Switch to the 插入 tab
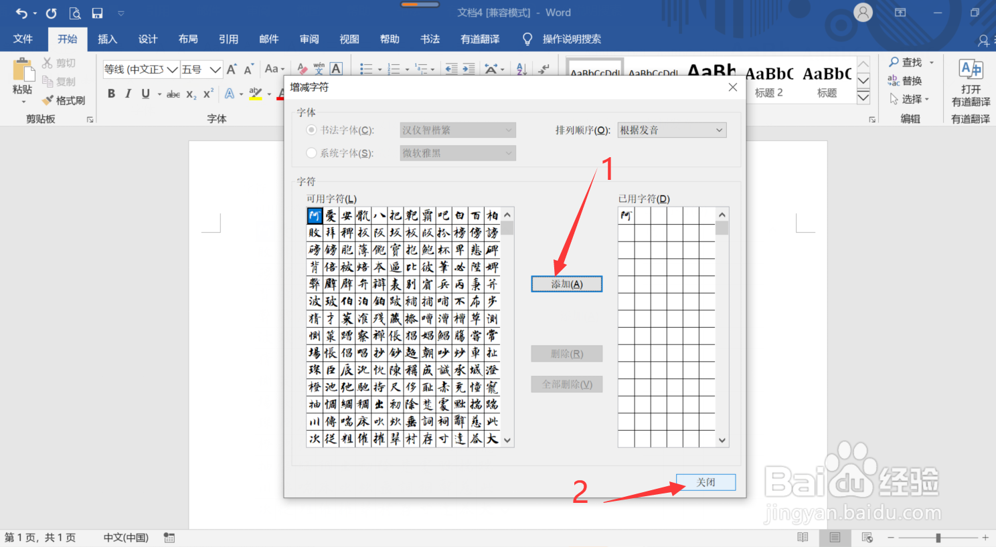 pos(108,39)
